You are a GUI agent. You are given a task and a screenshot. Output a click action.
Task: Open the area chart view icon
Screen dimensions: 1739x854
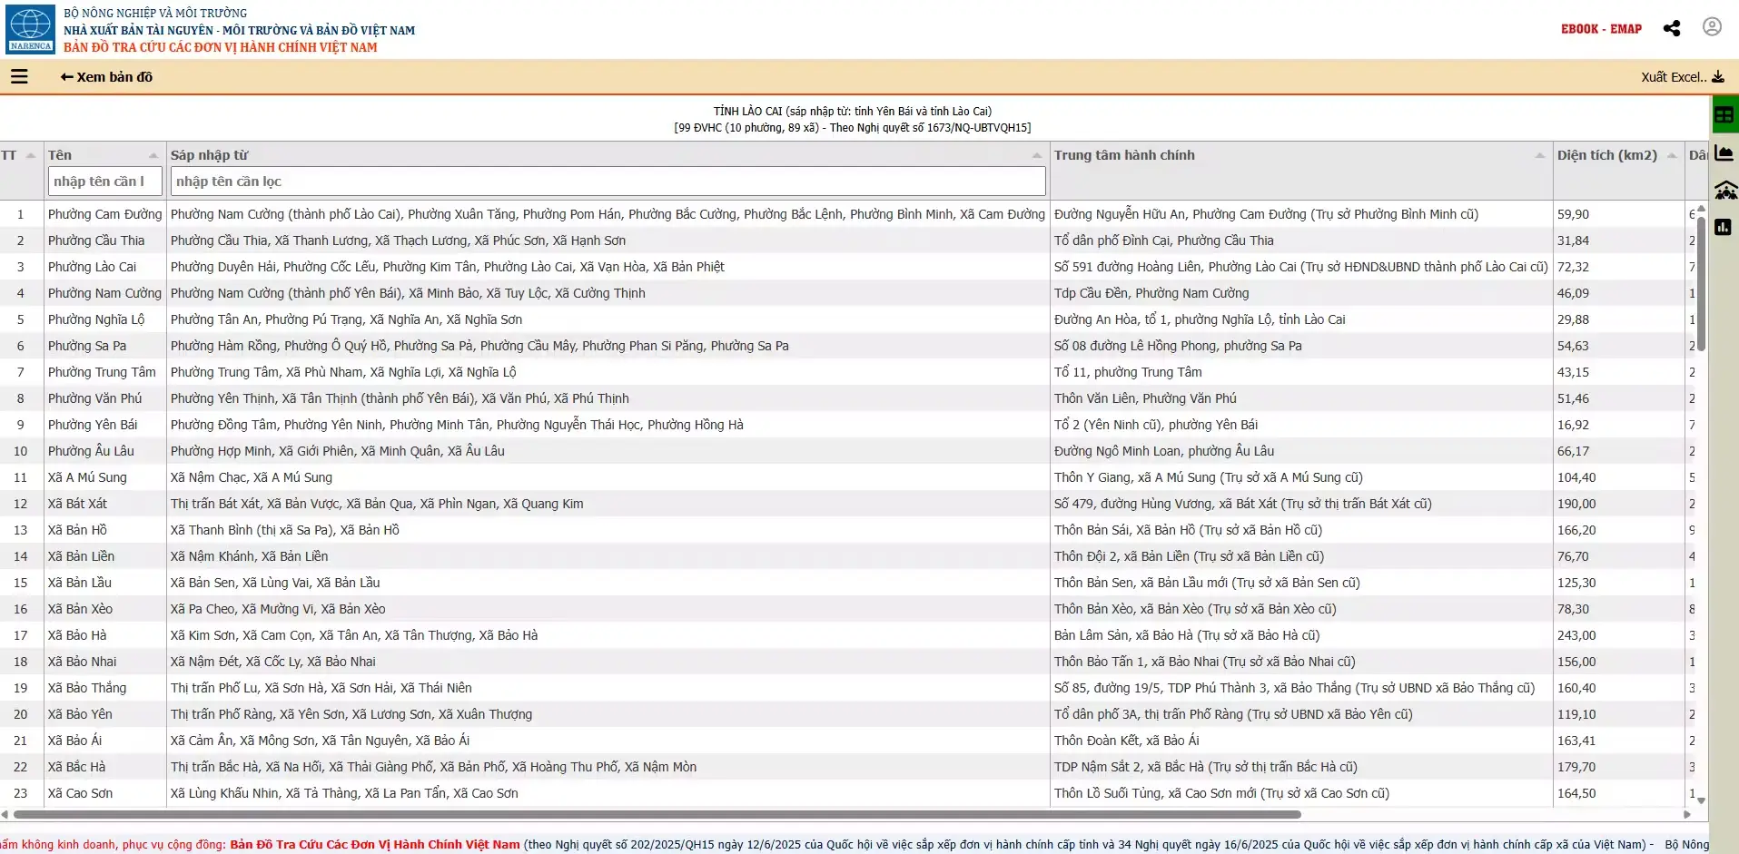[x=1724, y=152]
